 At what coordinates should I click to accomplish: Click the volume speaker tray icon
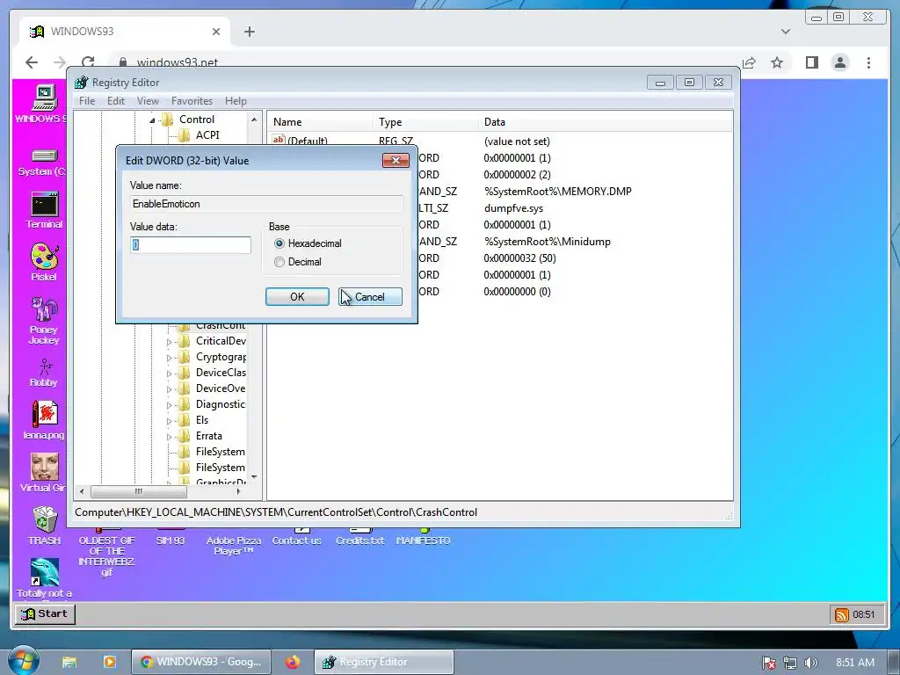(810, 663)
